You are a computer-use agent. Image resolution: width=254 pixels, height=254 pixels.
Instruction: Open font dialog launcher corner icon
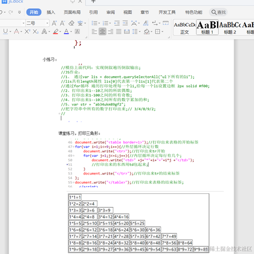tap(86, 38)
